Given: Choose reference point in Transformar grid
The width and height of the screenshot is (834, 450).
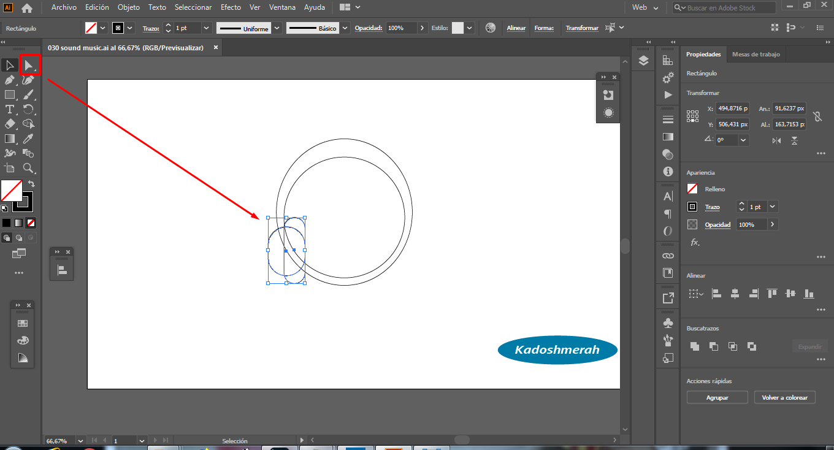Looking at the screenshot, I should pyautogui.click(x=693, y=116).
